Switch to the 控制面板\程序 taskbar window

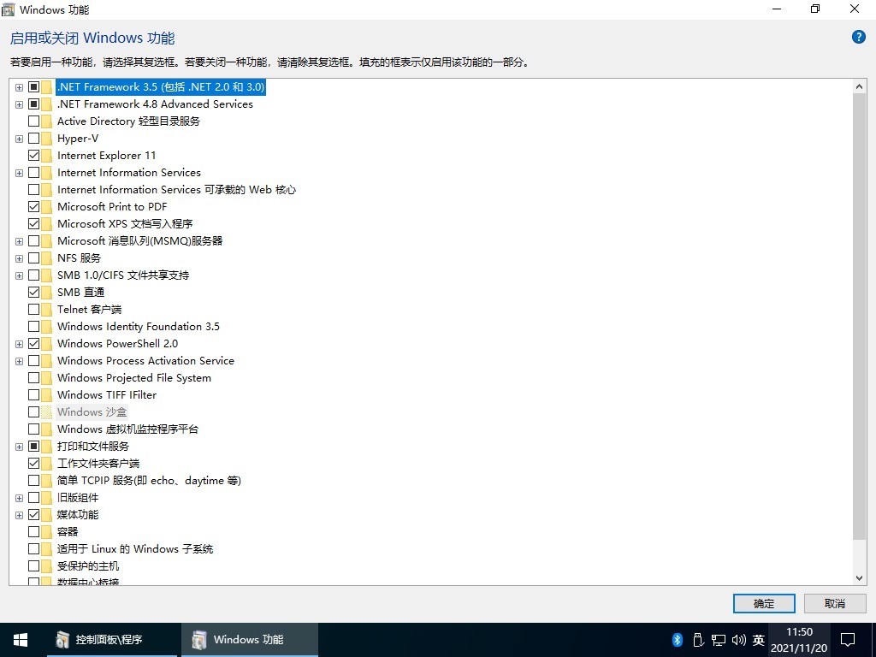(111, 639)
